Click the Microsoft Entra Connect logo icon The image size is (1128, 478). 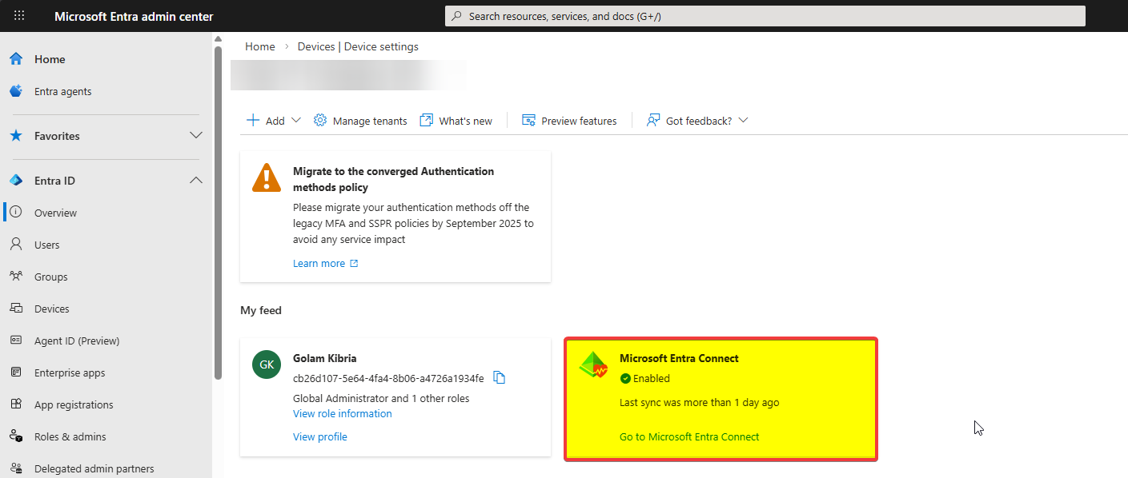[x=593, y=366]
